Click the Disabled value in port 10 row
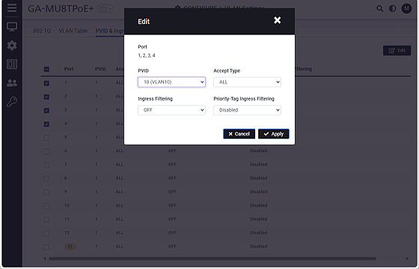The image size is (419, 269). point(258,205)
